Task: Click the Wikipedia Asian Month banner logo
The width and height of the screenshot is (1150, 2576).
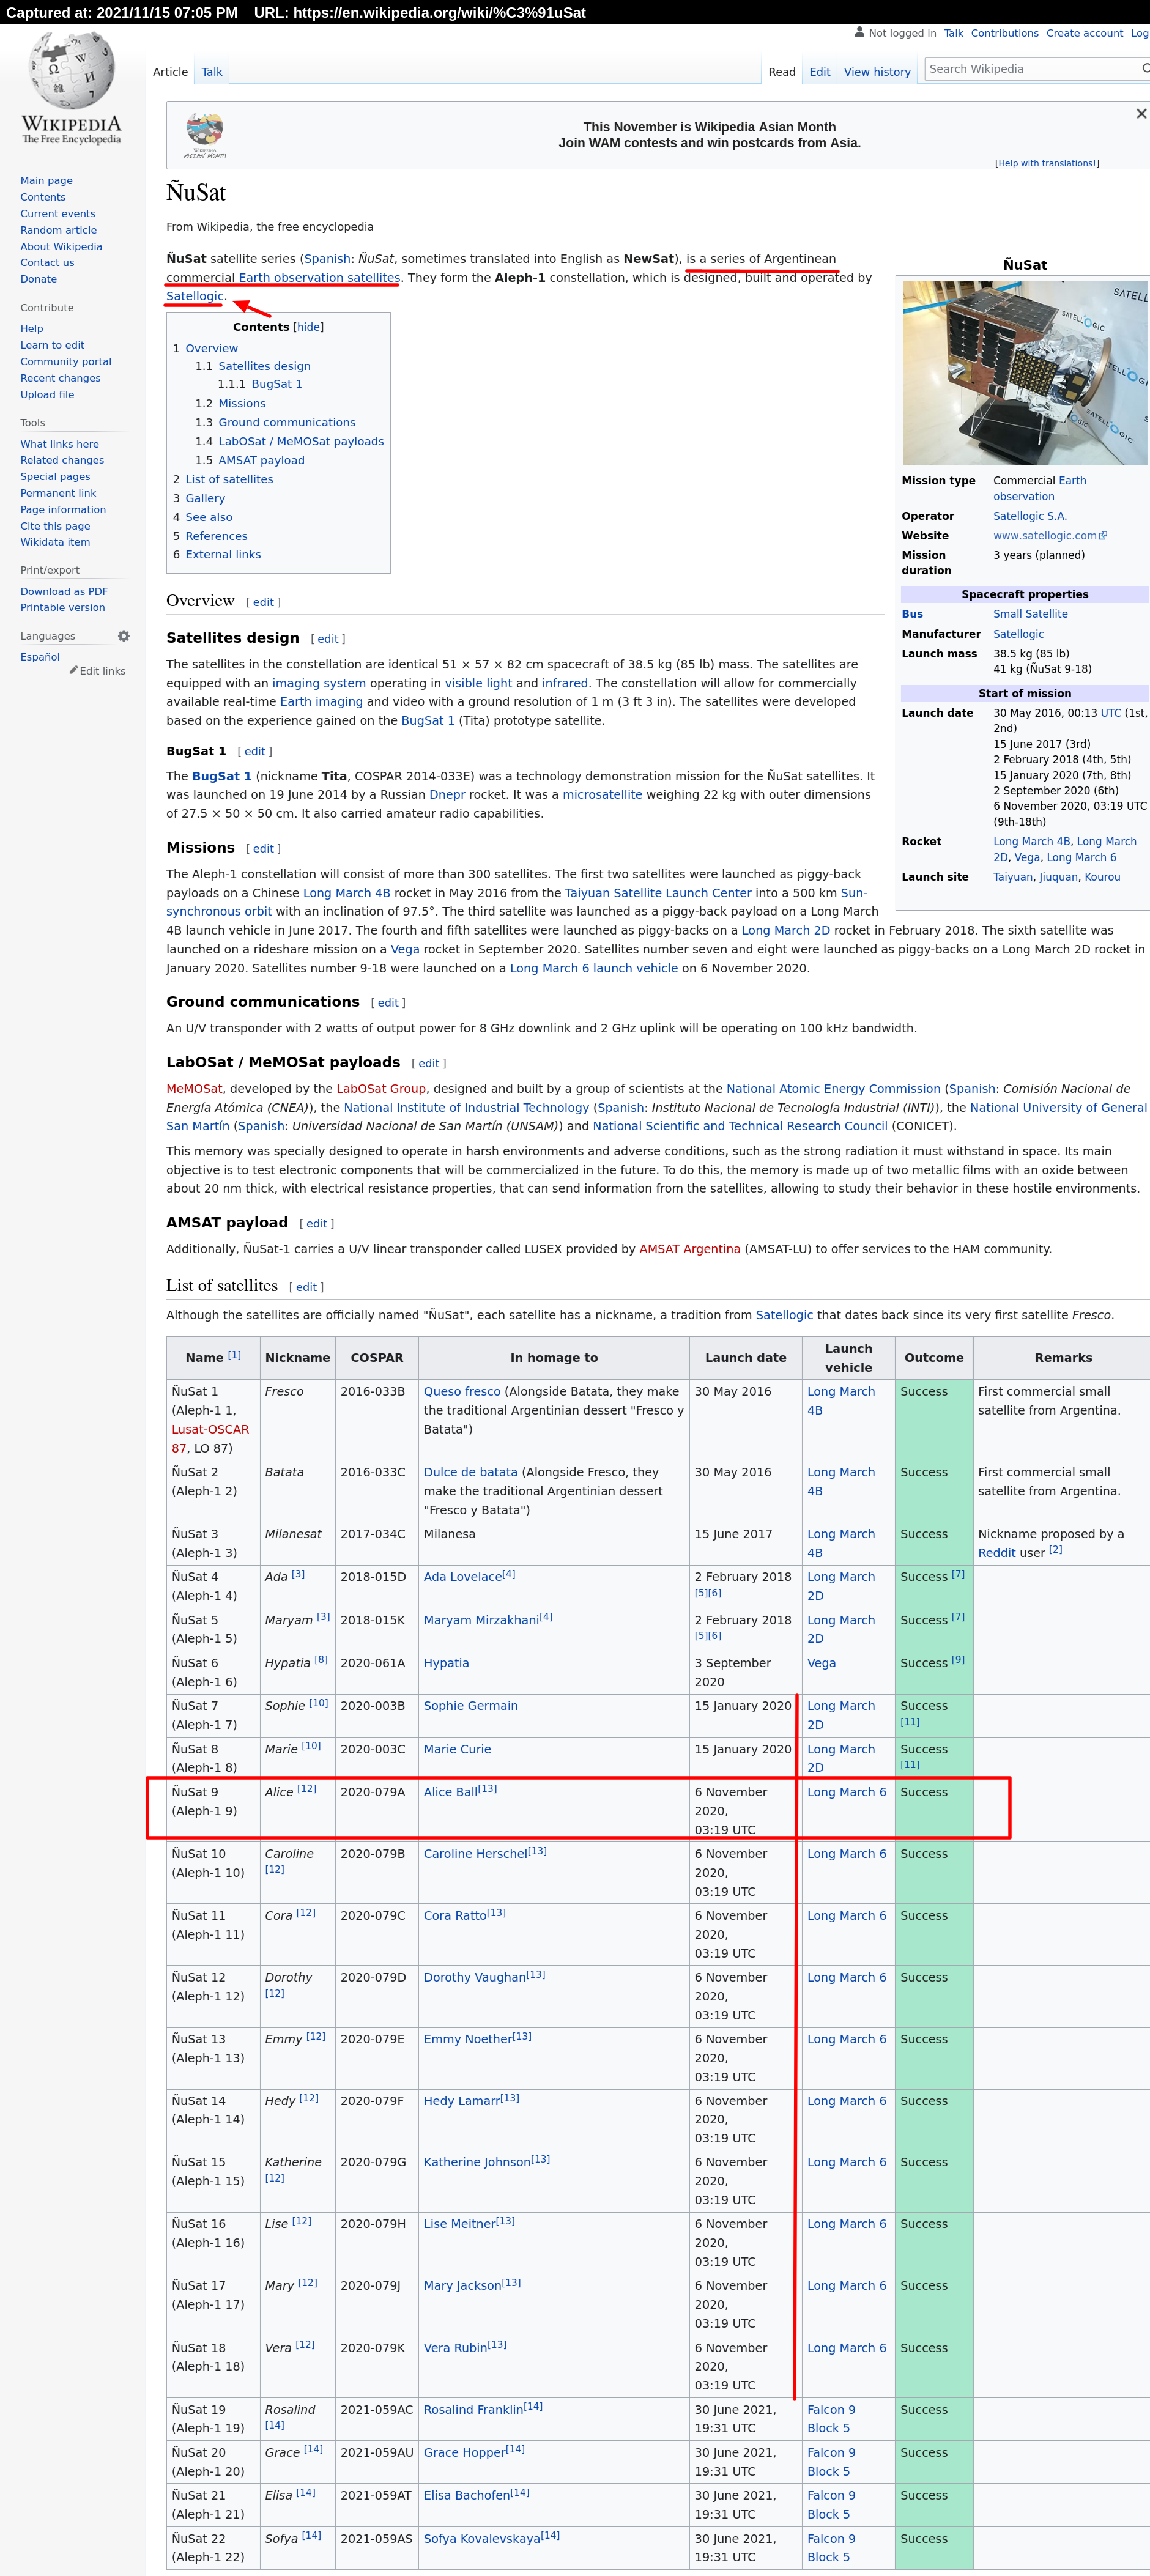Action: tap(205, 135)
